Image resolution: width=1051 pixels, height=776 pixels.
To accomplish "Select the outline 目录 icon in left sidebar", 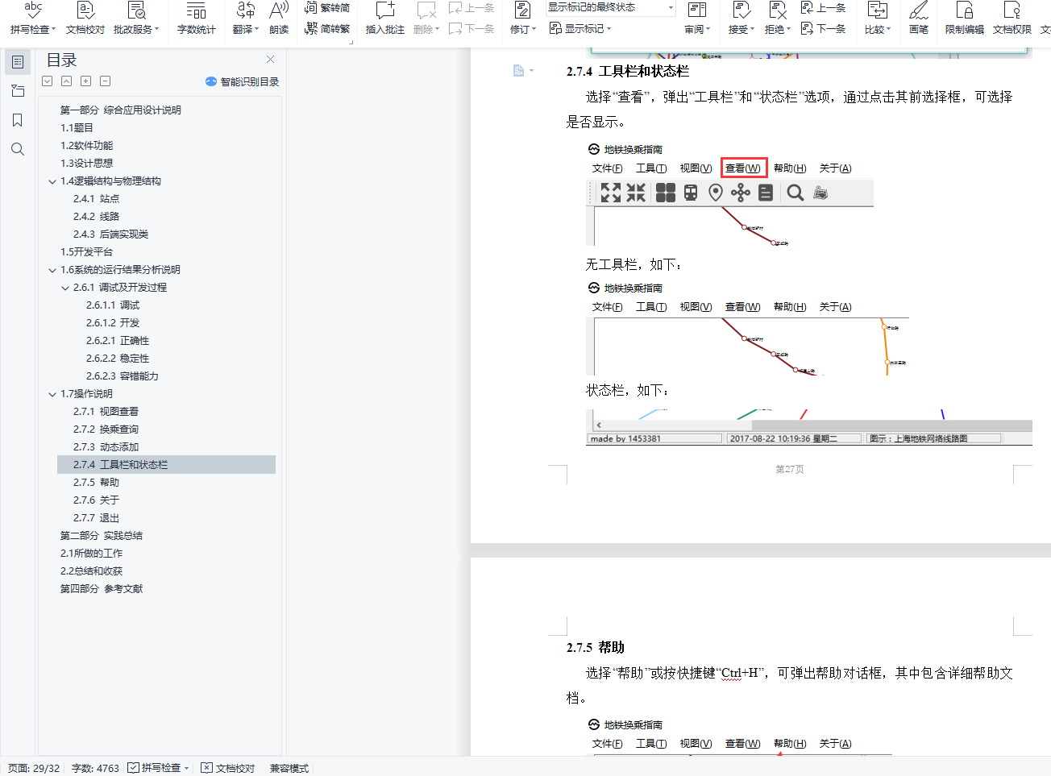I will click(18, 62).
